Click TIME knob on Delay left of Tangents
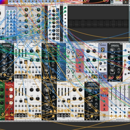This screenshot has width=130, height=130. (74, 90)
